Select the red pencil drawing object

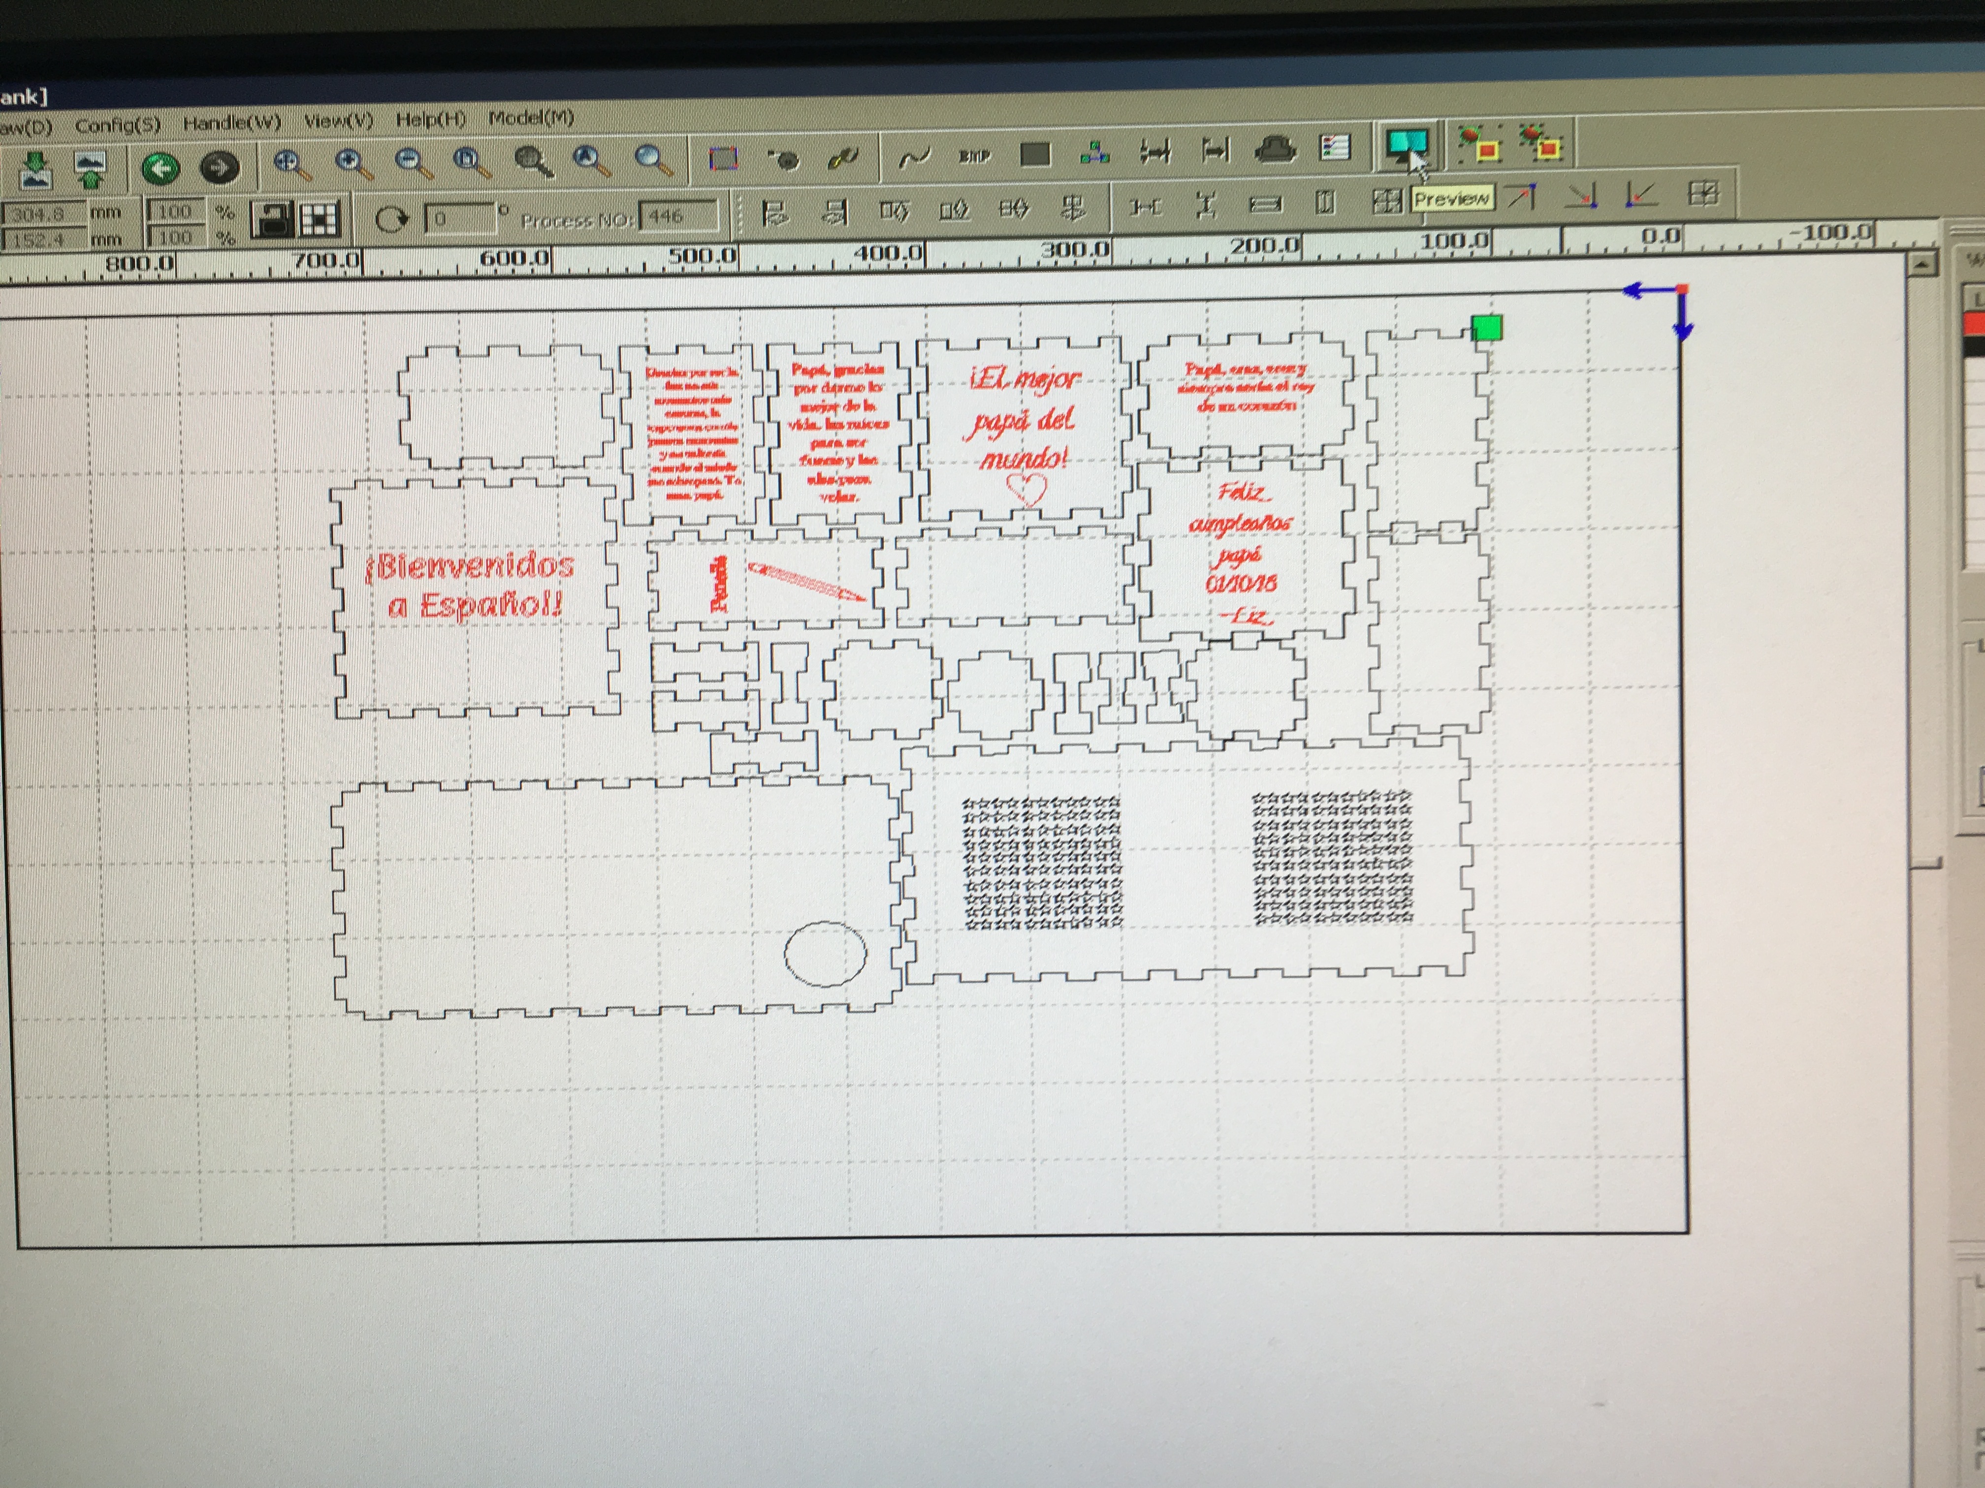pos(807,582)
